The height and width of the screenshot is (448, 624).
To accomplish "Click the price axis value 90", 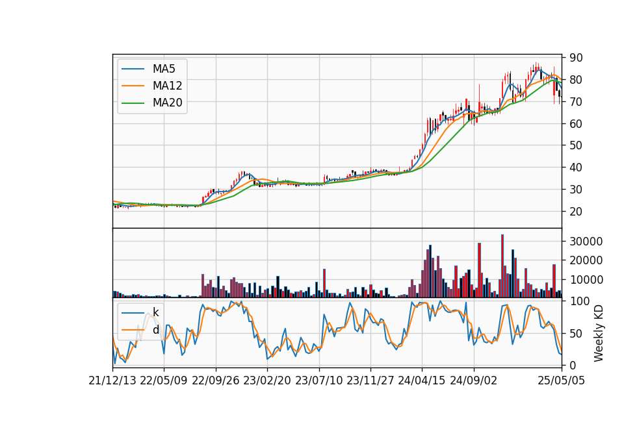I will [576, 58].
